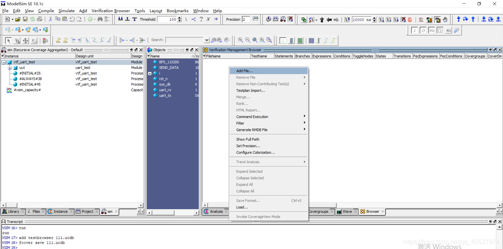Select the BPS_115200 object row
The image size is (503, 249).
click(x=173, y=62)
